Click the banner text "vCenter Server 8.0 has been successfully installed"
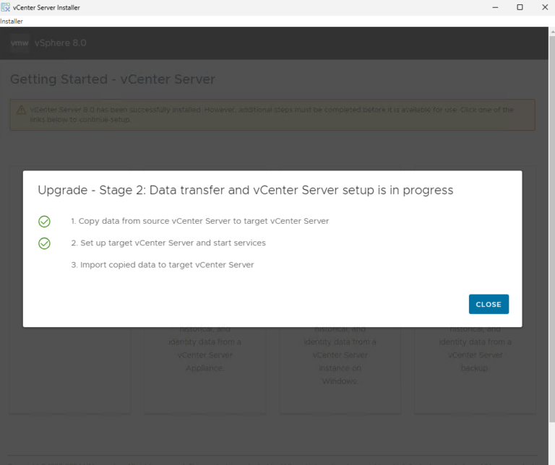 click(x=116, y=110)
